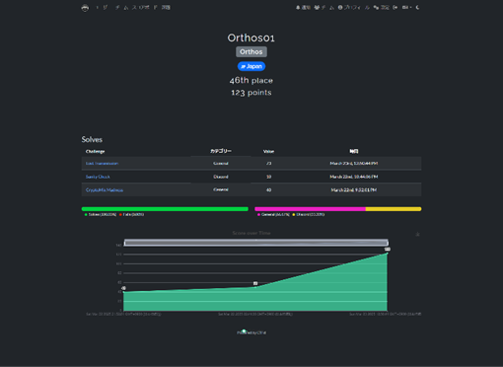Toggle dark mode moon icon
Image resolution: width=503 pixels, height=367 pixels.
point(417,7)
